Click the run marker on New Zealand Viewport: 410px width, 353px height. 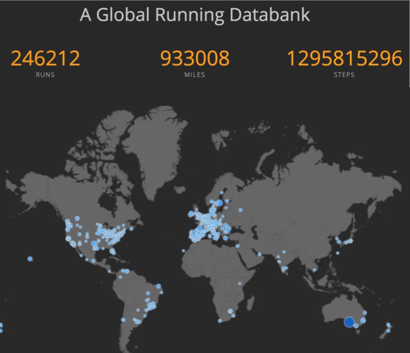388,326
